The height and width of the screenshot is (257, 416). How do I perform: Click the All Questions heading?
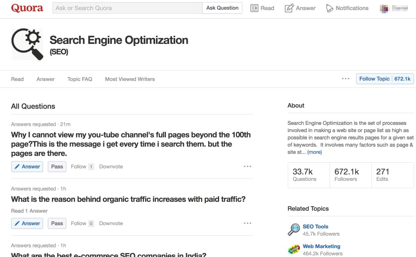pos(33,106)
